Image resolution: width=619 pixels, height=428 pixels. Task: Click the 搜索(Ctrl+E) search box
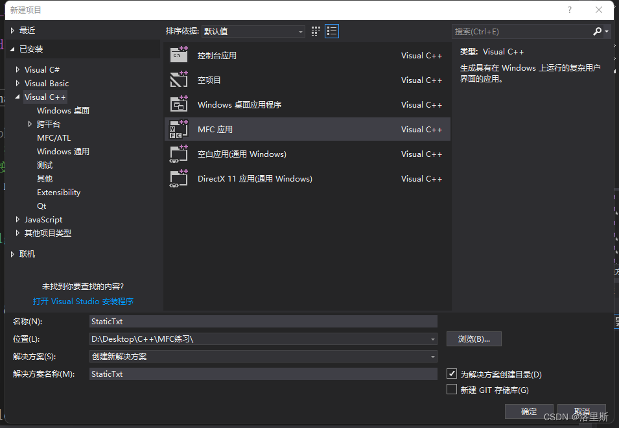pos(522,32)
